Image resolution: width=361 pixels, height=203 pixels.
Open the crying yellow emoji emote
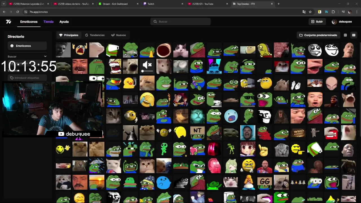point(80,50)
